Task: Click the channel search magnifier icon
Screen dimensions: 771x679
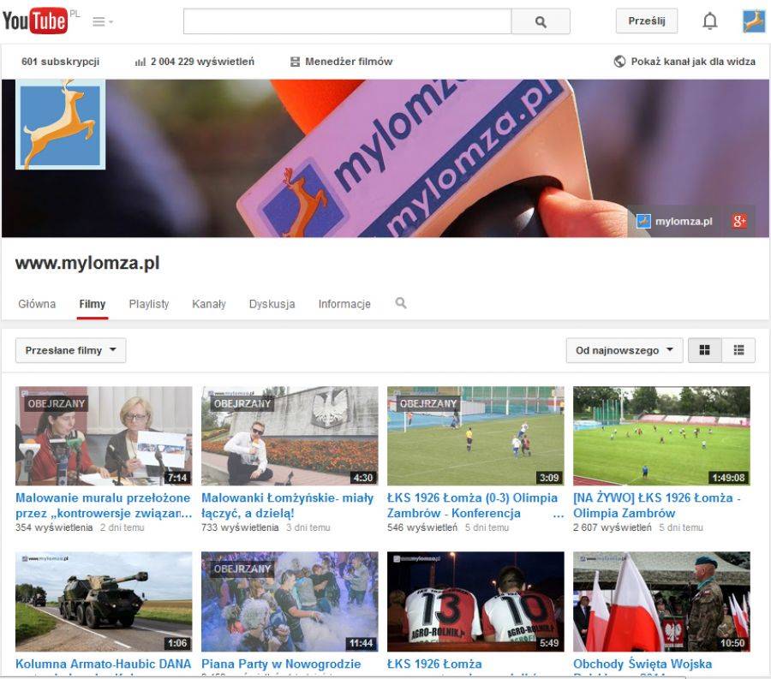Action: [401, 303]
